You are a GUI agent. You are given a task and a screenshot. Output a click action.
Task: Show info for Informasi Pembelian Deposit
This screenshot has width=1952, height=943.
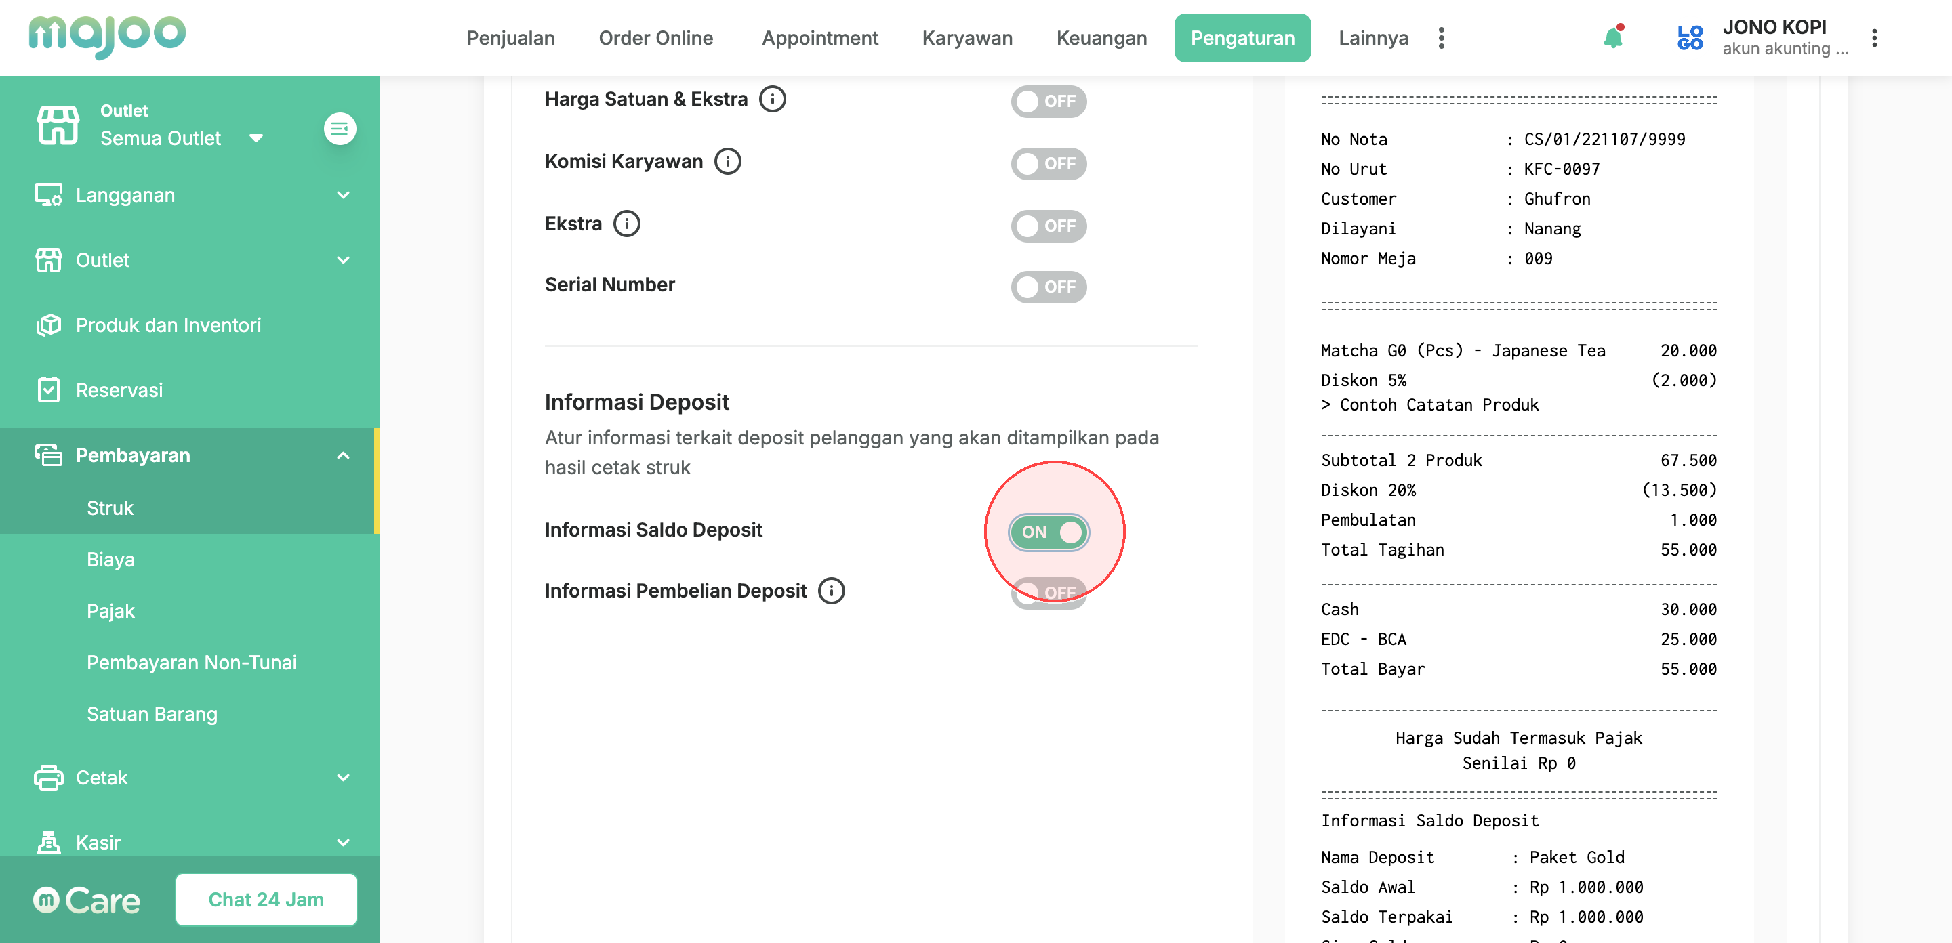(831, 591)
